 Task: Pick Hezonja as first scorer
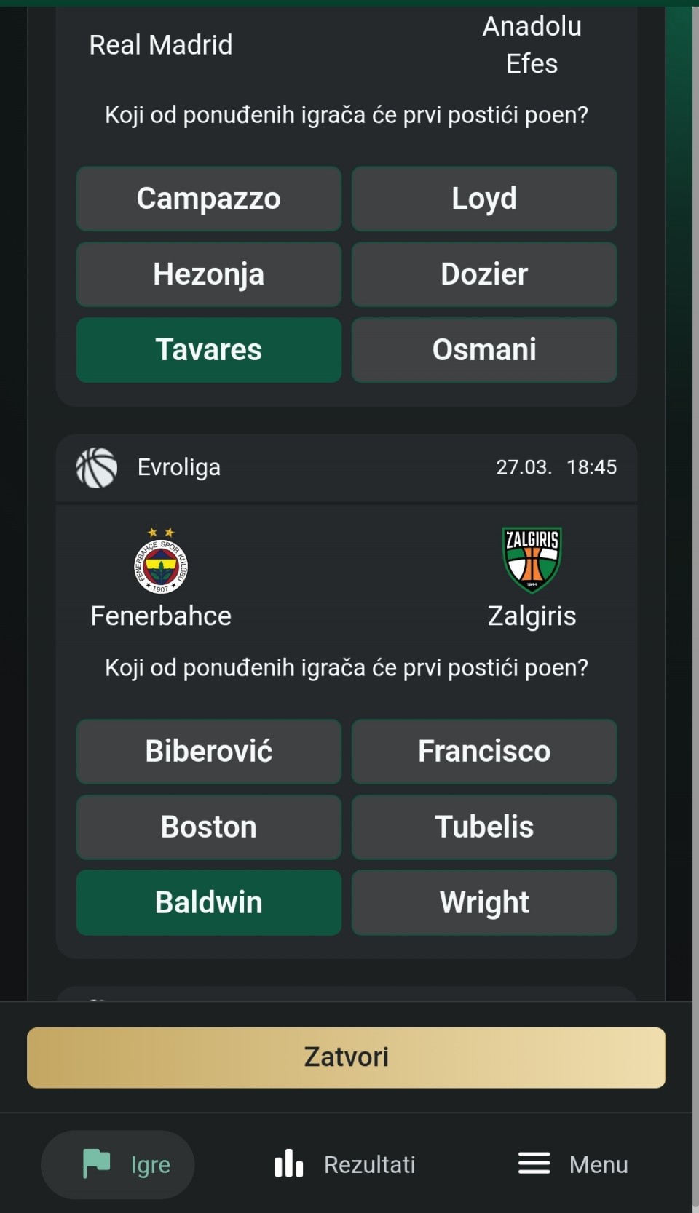209,274
